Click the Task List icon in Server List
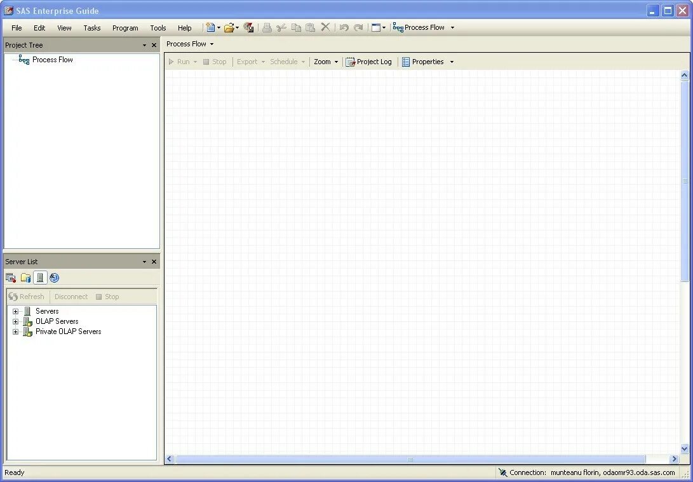 (x=11, y=278)
